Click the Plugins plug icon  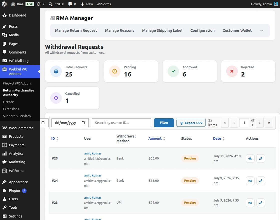(4, 190)
